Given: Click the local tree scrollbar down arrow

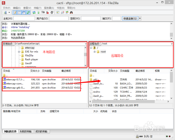Looking at the screenshot, I should 85,66.
